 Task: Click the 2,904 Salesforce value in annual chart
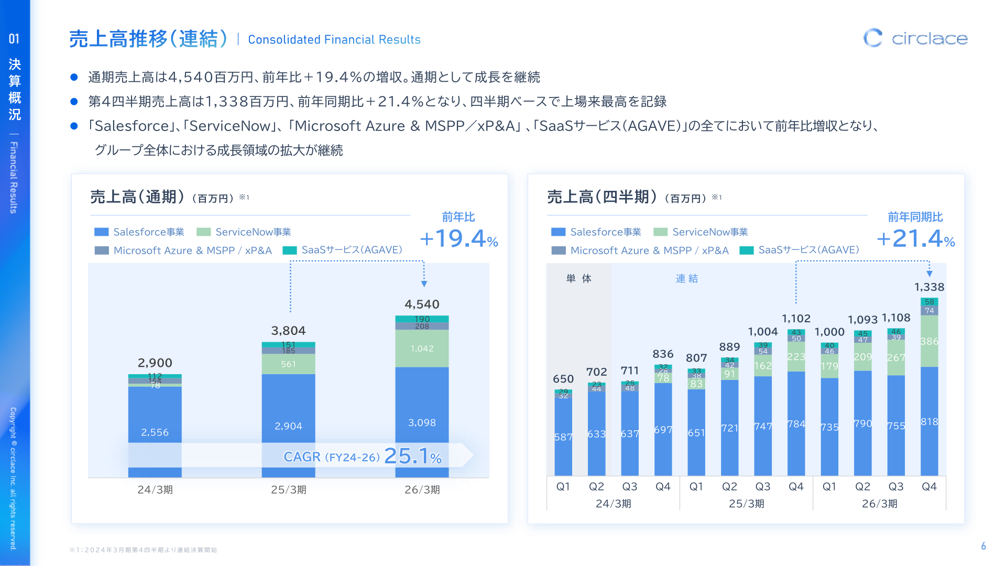(288, 426)
